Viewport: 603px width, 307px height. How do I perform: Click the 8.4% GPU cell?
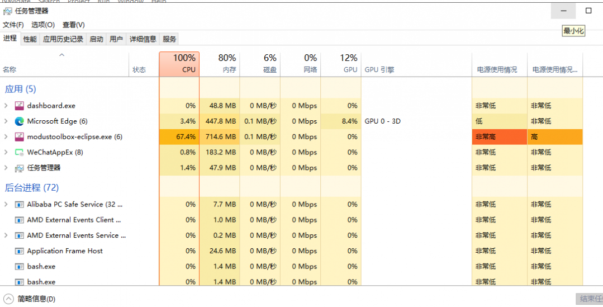click(341, 121)
